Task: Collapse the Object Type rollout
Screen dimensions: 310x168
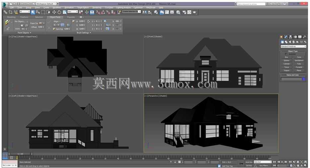Action: [293, 51]
